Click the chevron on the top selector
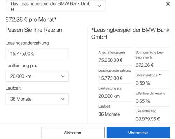This screenshot has height=139, width=175. 99,6
